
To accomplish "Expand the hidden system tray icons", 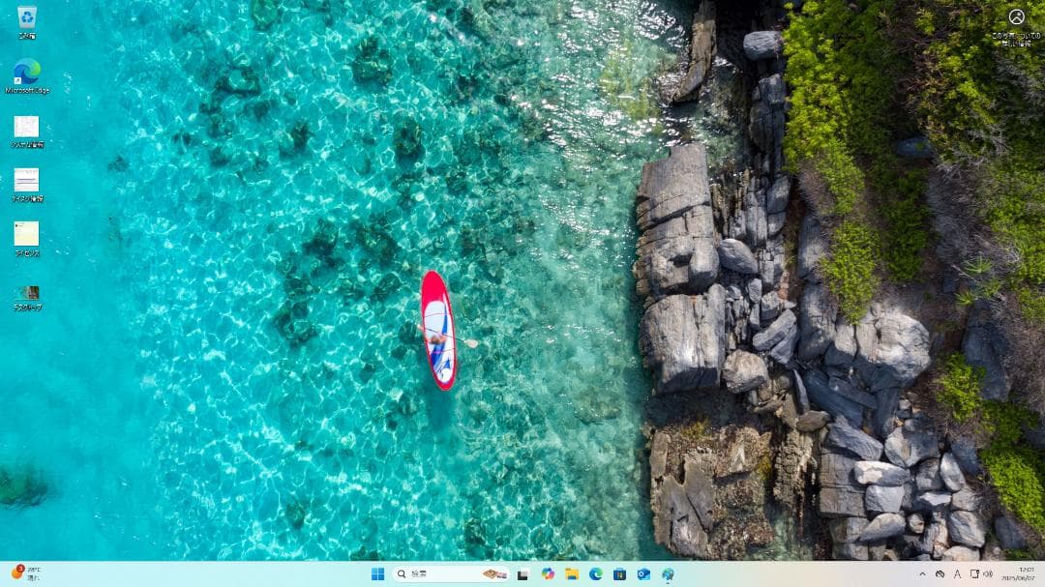I will [x=923, y=573].
